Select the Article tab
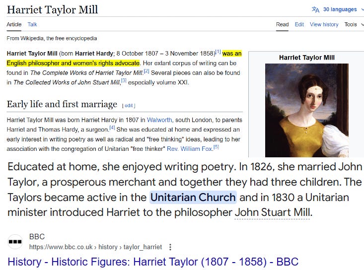 [x=14, y=24]
